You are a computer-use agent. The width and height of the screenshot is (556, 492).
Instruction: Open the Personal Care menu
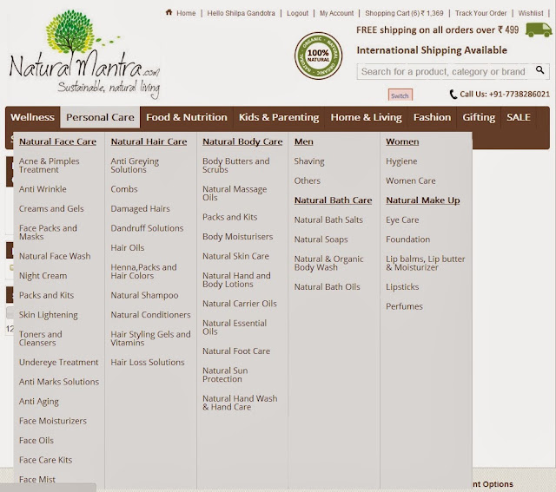(100, 117)
